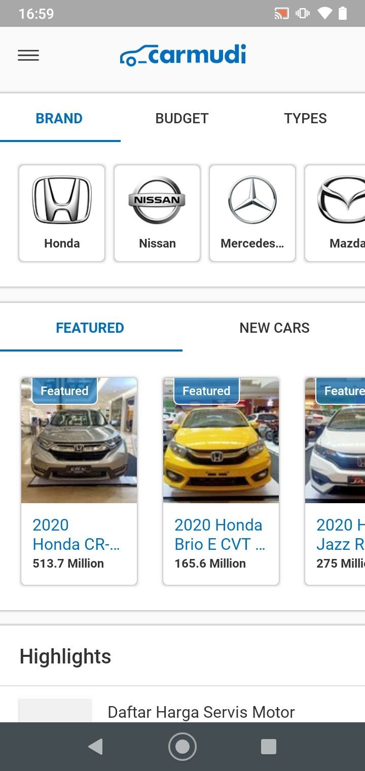Select the FEATURED tab
365x771 pixels.
[x=90, y=328]
